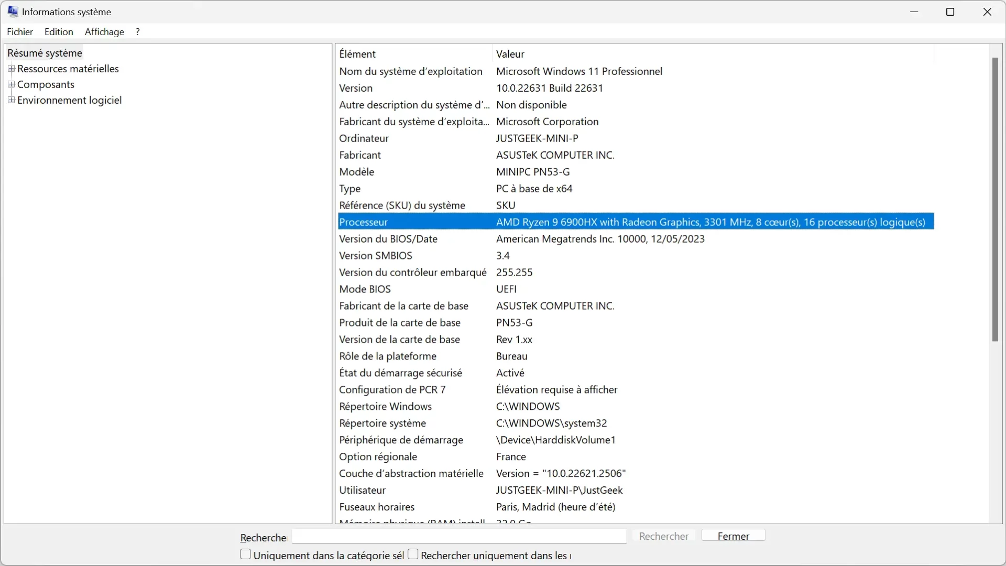
Task: Select the Configuration de PCR 7 row
Action: (x=636, y=390)
